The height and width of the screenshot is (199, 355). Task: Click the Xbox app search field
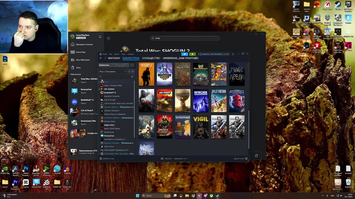185,38
